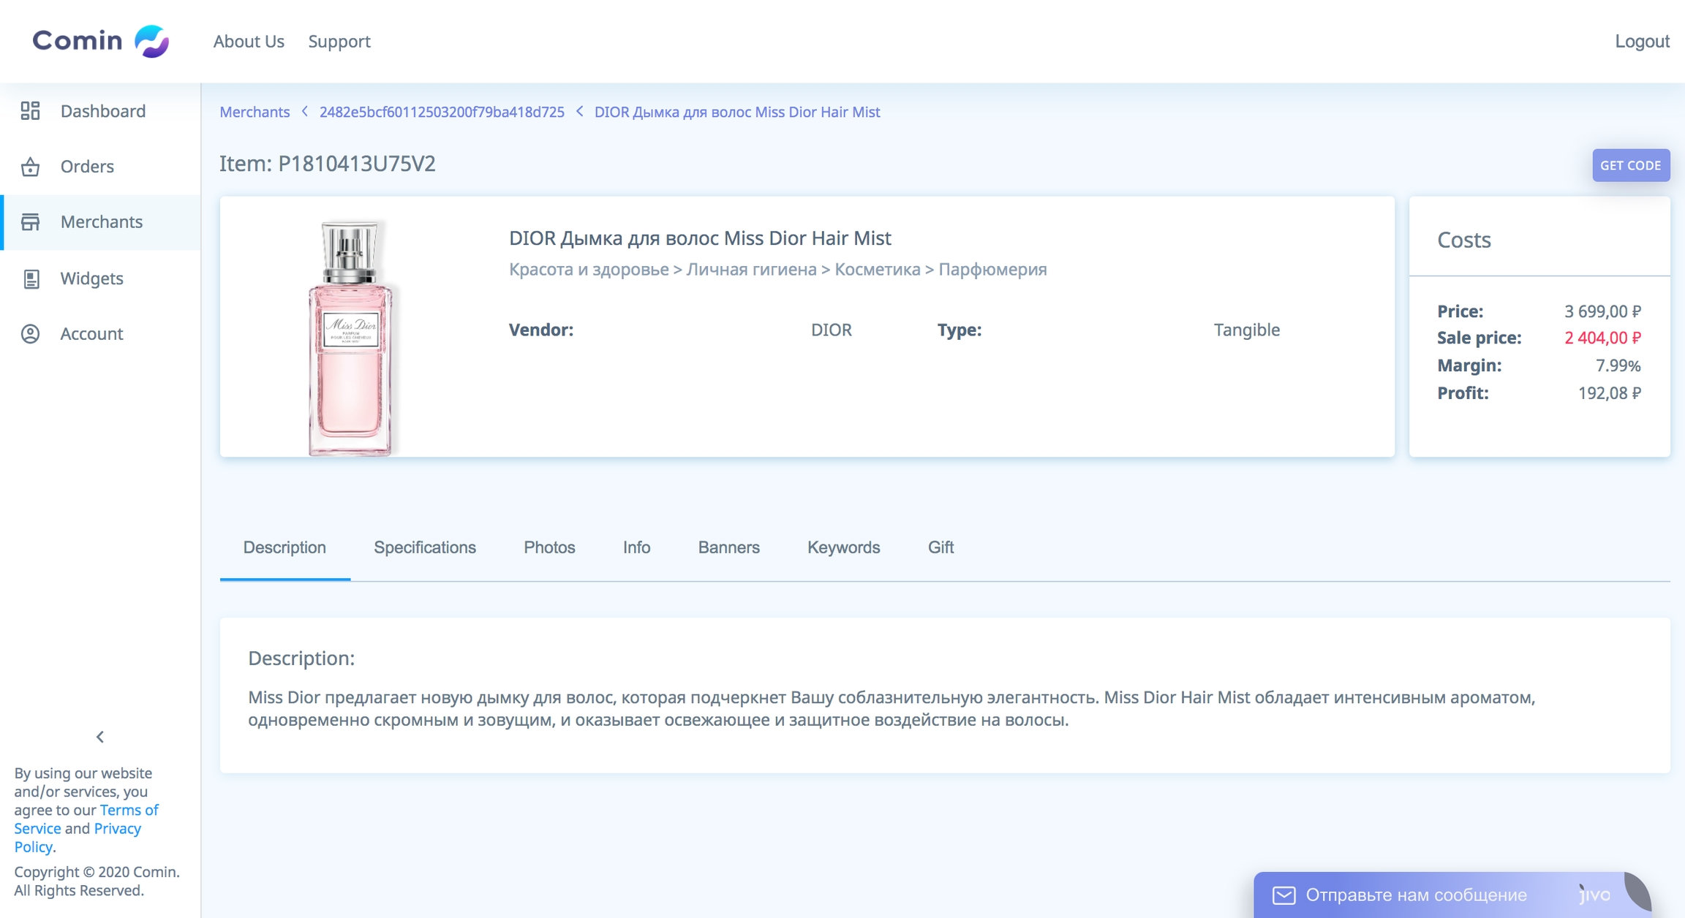
Task: Click the Orders basket icon
Action: (30, 167)
